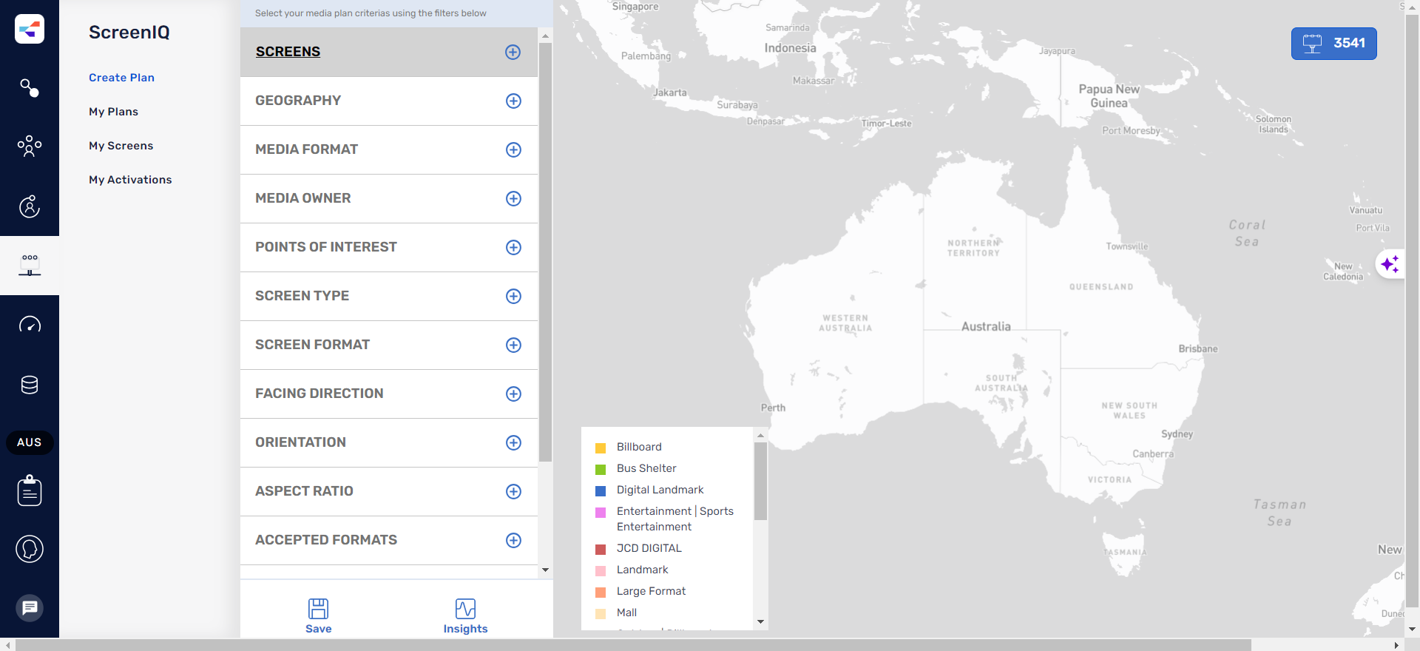
Task: Expand the ORIENTATION filter
Action: (x=513, y=442)
